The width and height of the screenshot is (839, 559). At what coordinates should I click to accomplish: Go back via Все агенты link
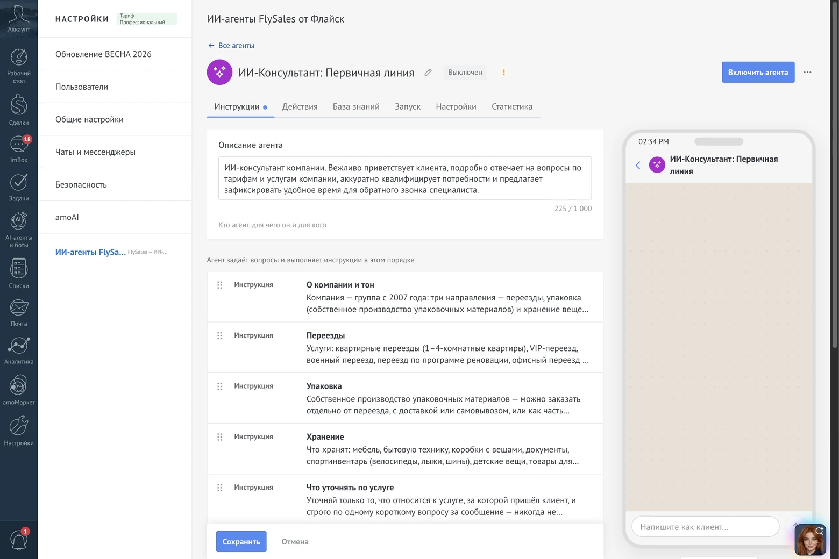[231, 46]
